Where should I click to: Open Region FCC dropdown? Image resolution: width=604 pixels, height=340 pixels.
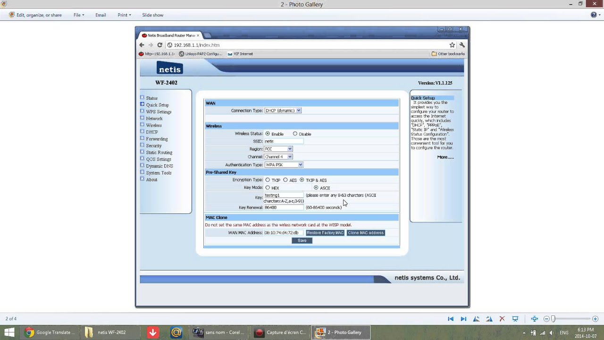coord(278,149)
